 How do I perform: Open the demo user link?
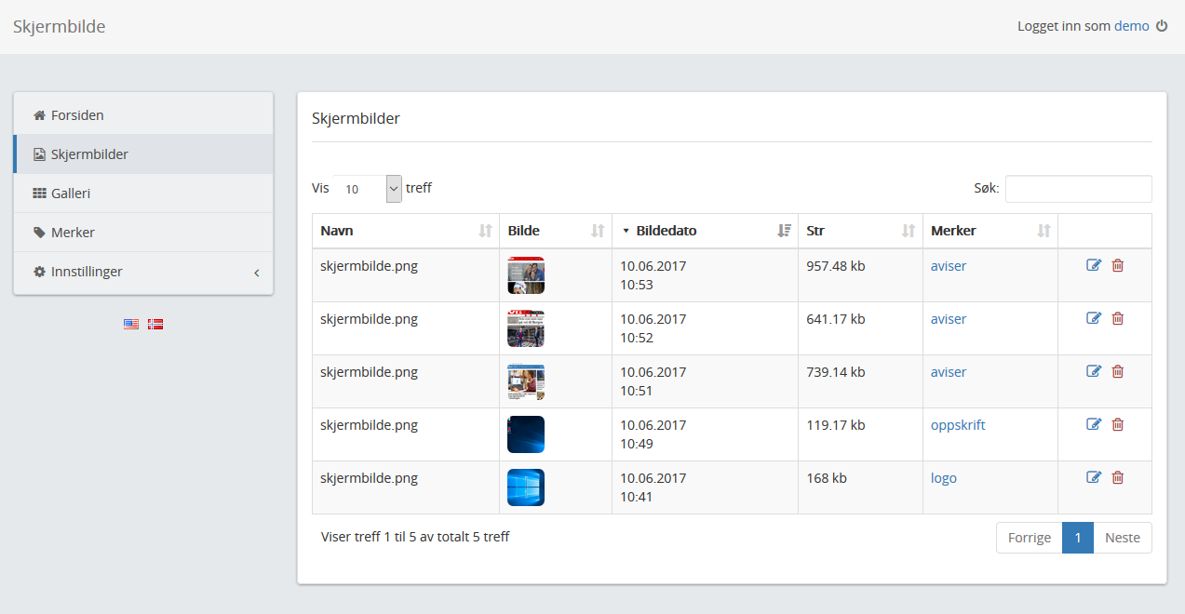(x=1131, y=26)
